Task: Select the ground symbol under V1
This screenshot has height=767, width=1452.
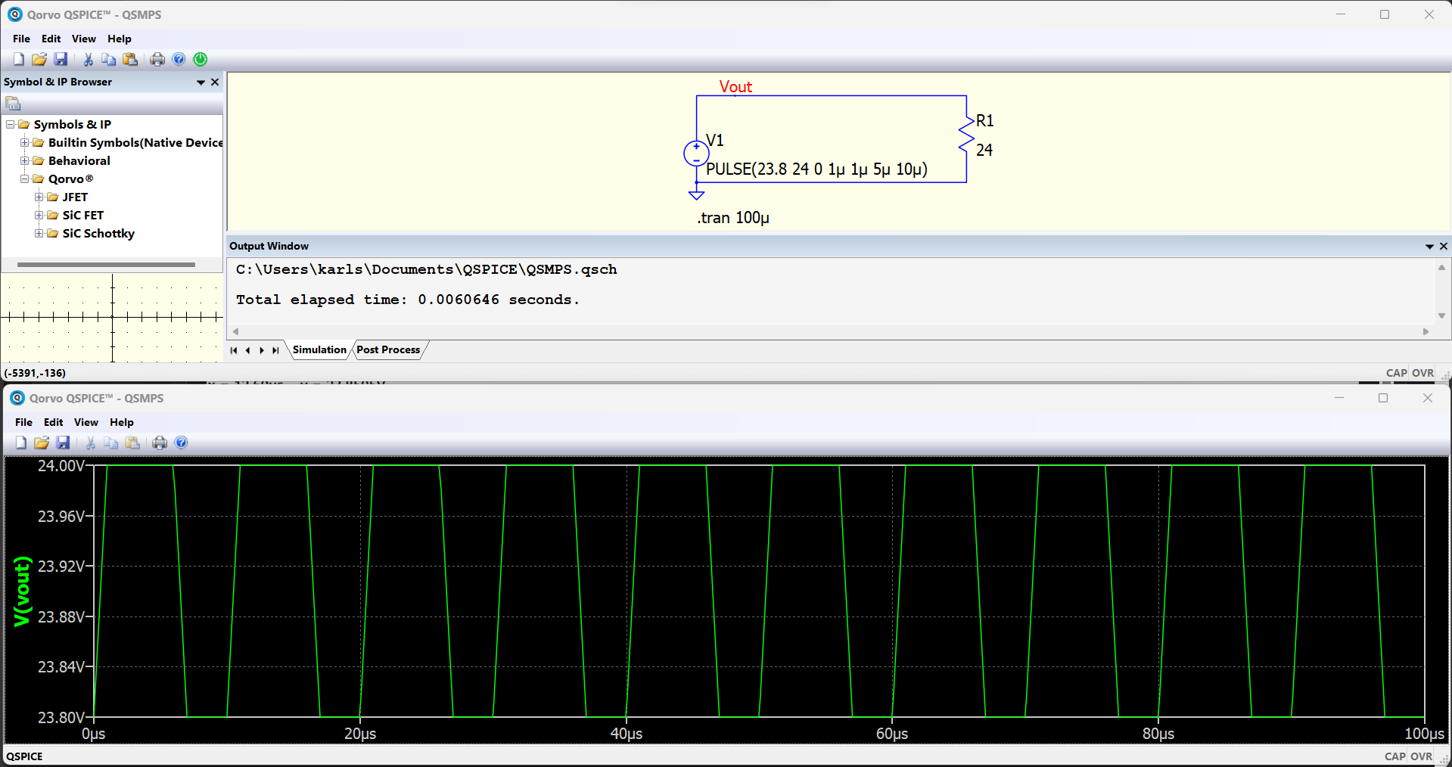Action: 696,195
